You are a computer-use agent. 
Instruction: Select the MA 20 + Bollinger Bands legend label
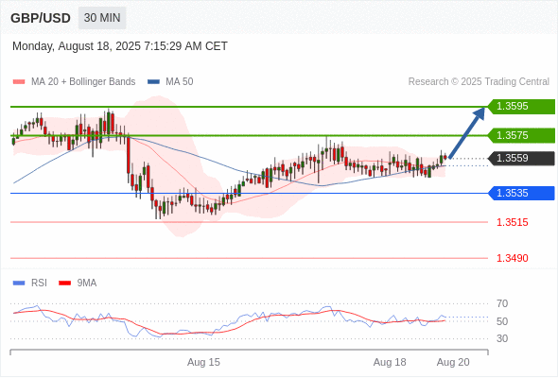[x=83, y=82]
